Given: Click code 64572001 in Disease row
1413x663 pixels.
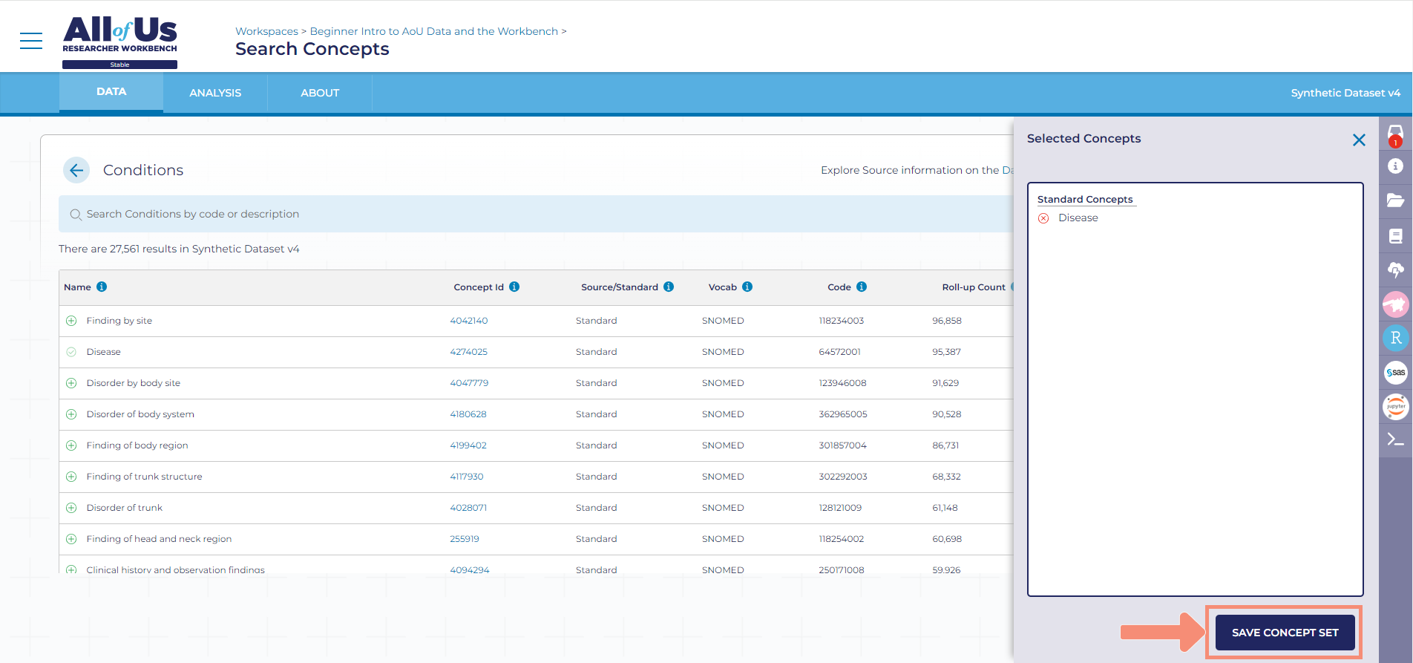Looking at the screenshot, I should pyautogui.click(x=839, y=352).
